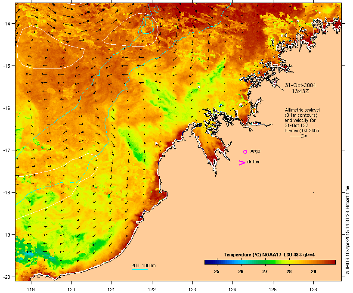
Task: Click the vertical IMOS copyright timestamp text
Action: (348, 230)
